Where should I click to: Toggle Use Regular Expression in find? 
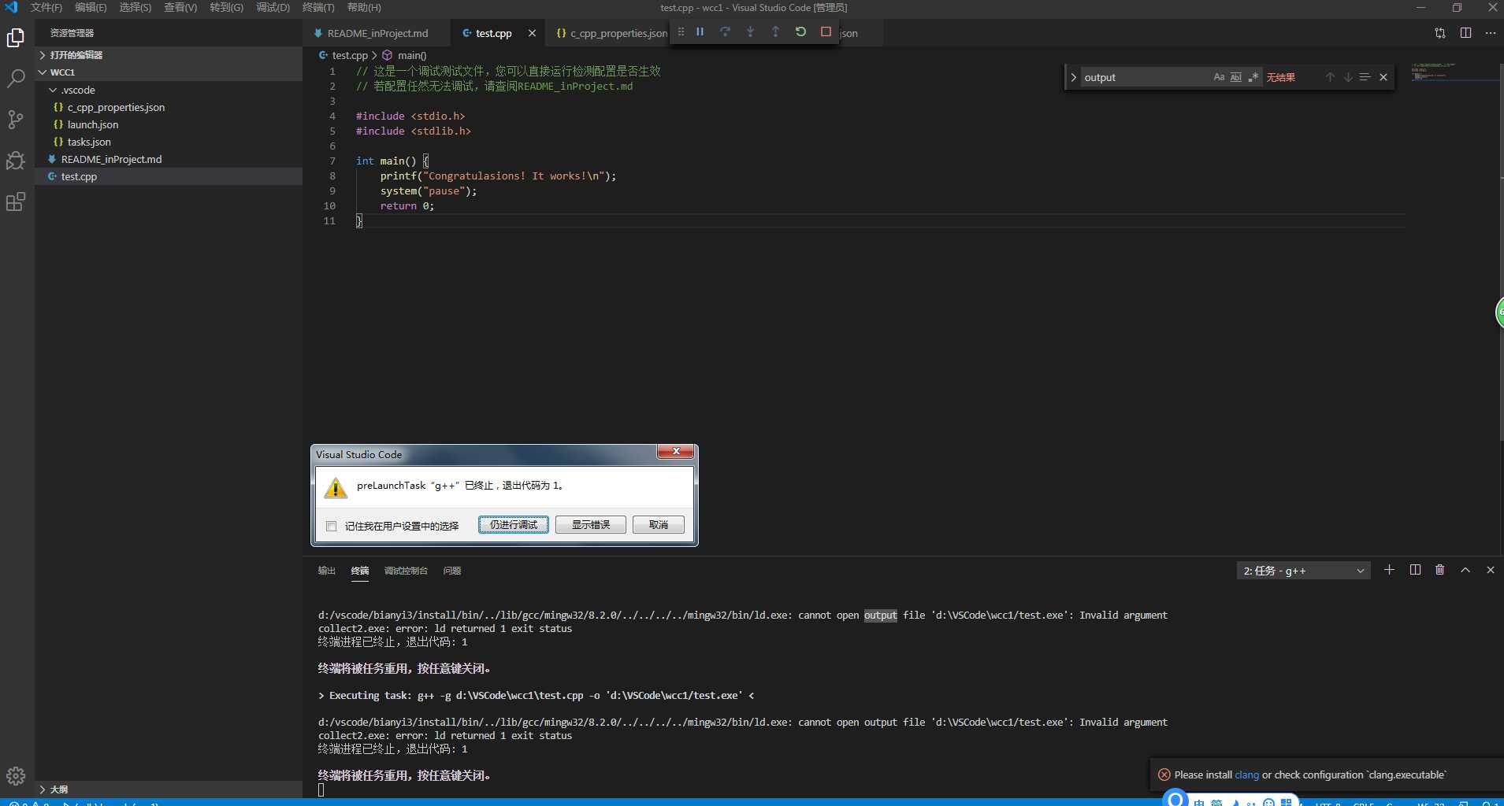tap(1253, 77)
